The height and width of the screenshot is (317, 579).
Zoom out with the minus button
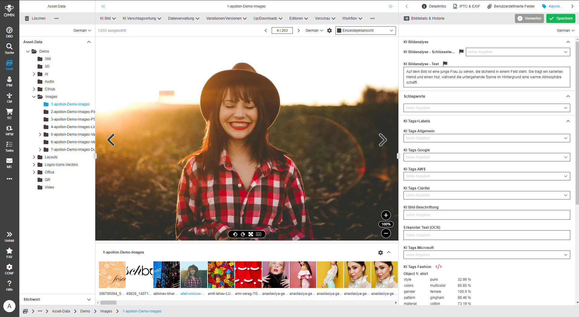click(x=386, y=233)
